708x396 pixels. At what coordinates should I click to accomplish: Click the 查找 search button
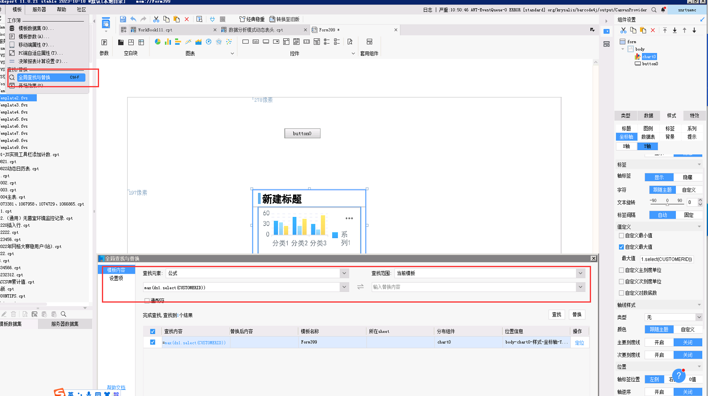click(556, 314)
